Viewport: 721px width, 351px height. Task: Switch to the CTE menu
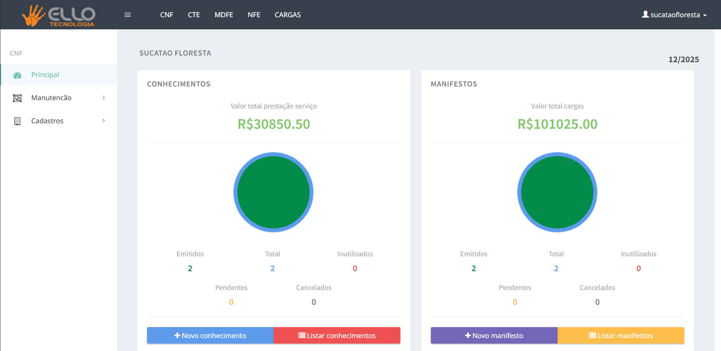(194, 15)
